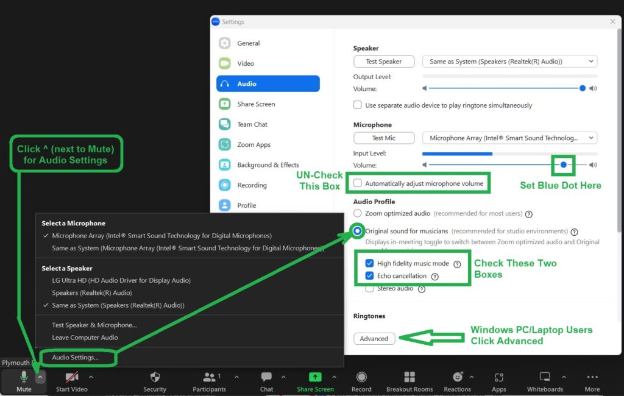Click the speaker volume mute icon
624x396 pixels.
point(425,88)
